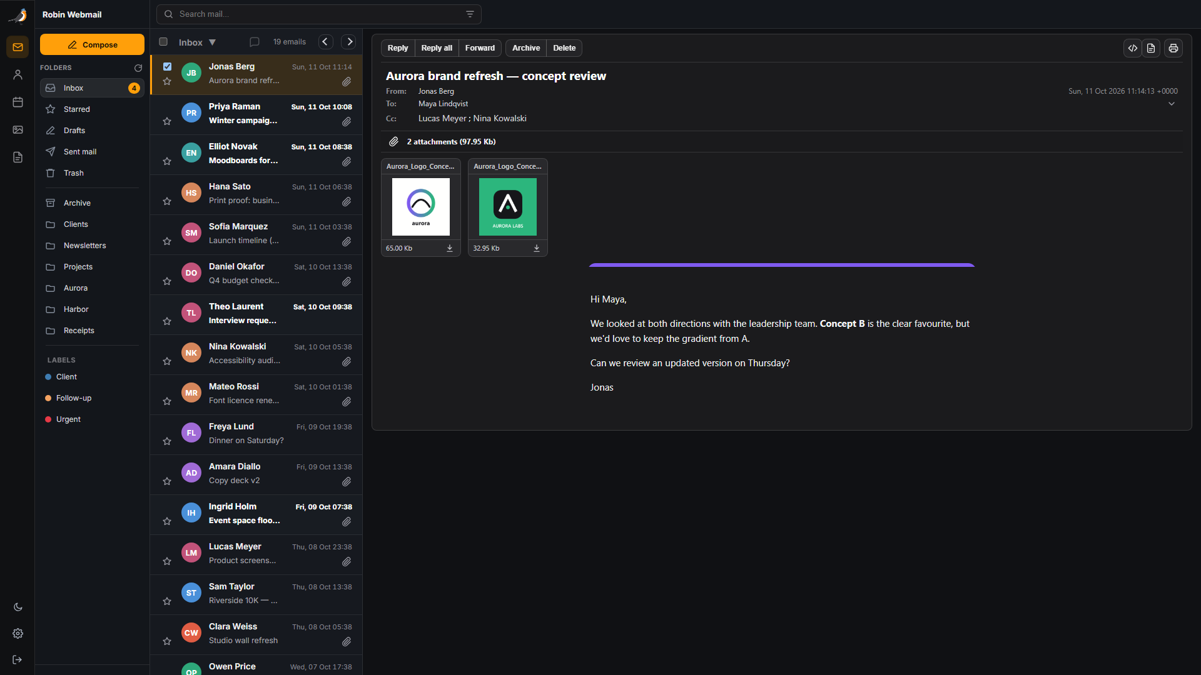1201x675 pixels.
Task: Open the Calendar icon in left rail
Action: point(18,102)
